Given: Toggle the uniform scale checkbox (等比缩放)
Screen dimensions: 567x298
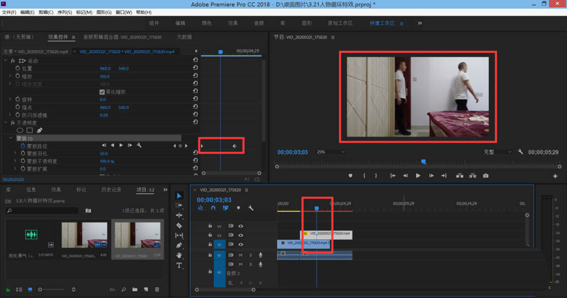Looking at the screenshot, I should point(102,92).
